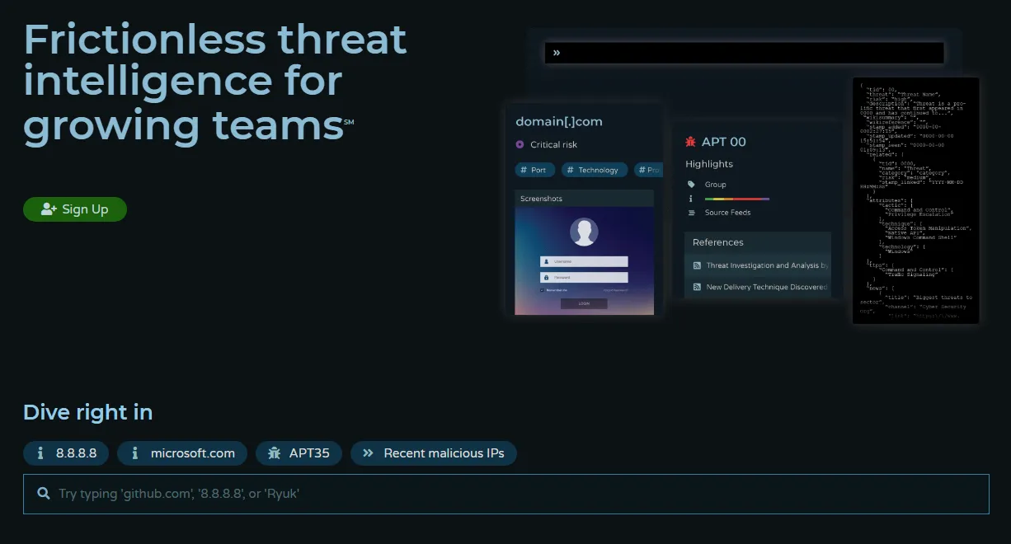Screen dimensions: 1011x544
Task: Click the magnifying glass in the search bar
Action: [44, 493]
